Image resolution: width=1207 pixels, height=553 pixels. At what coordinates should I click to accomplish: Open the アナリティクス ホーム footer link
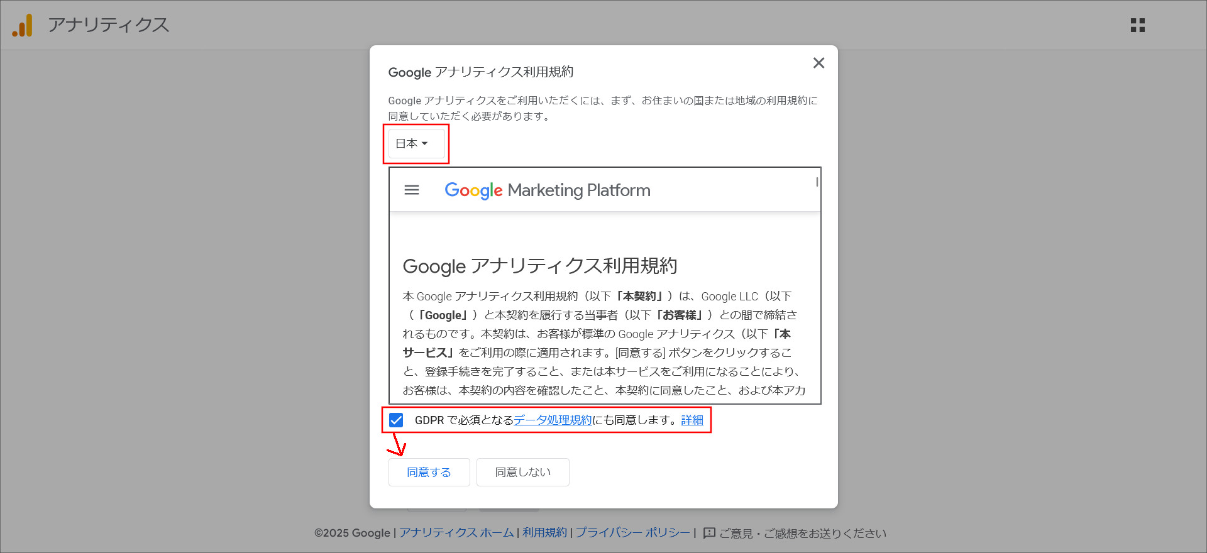point(456,533)
